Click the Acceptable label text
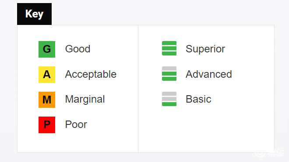This screenshot has height=162, width=289. [x=91, y=74]
